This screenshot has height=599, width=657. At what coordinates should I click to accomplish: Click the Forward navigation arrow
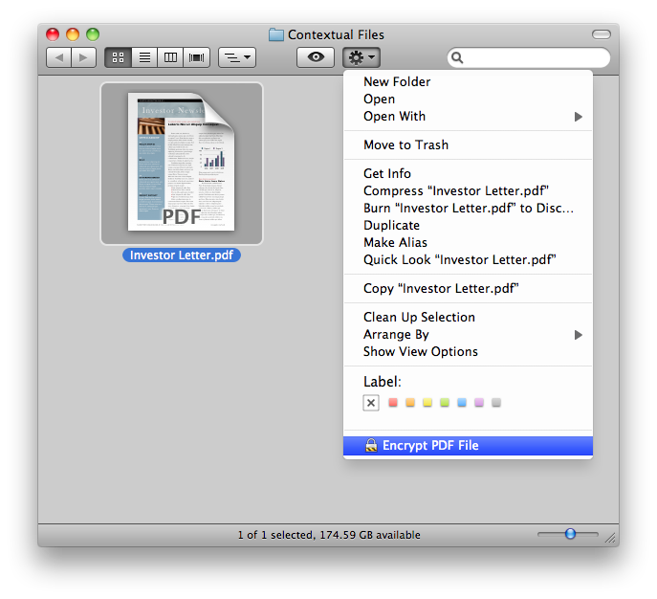tap(84, 57)
